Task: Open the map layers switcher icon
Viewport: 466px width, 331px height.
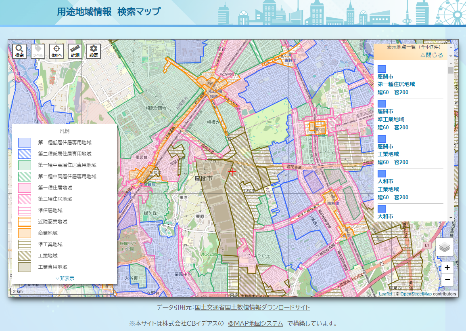Action: coord(444,247)
